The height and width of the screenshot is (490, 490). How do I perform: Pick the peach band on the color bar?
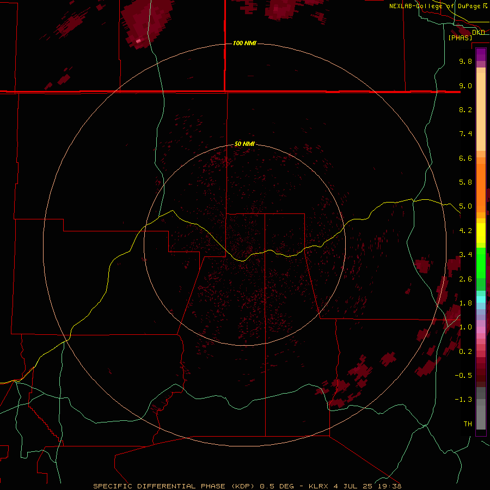click(481, 112)
